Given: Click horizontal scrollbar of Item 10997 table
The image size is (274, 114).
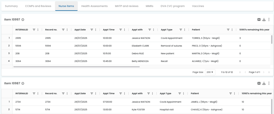Looking at the screenshot, I should coord(77,67).
